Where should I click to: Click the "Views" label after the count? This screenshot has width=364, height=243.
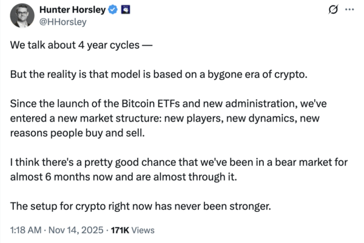(x=141, y=230)
